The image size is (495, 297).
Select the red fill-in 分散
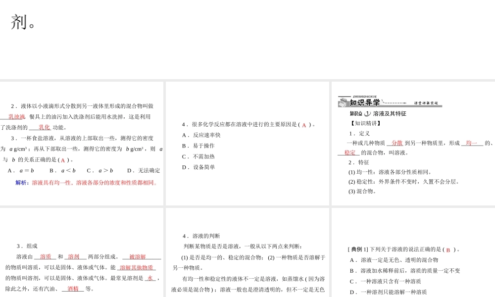click(x=397, y=143)
